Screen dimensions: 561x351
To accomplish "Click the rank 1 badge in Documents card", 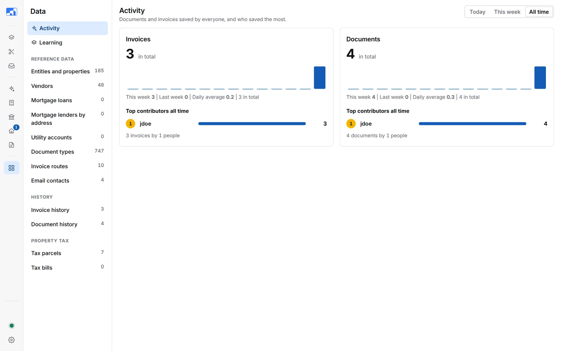I will tap(351, 124).
